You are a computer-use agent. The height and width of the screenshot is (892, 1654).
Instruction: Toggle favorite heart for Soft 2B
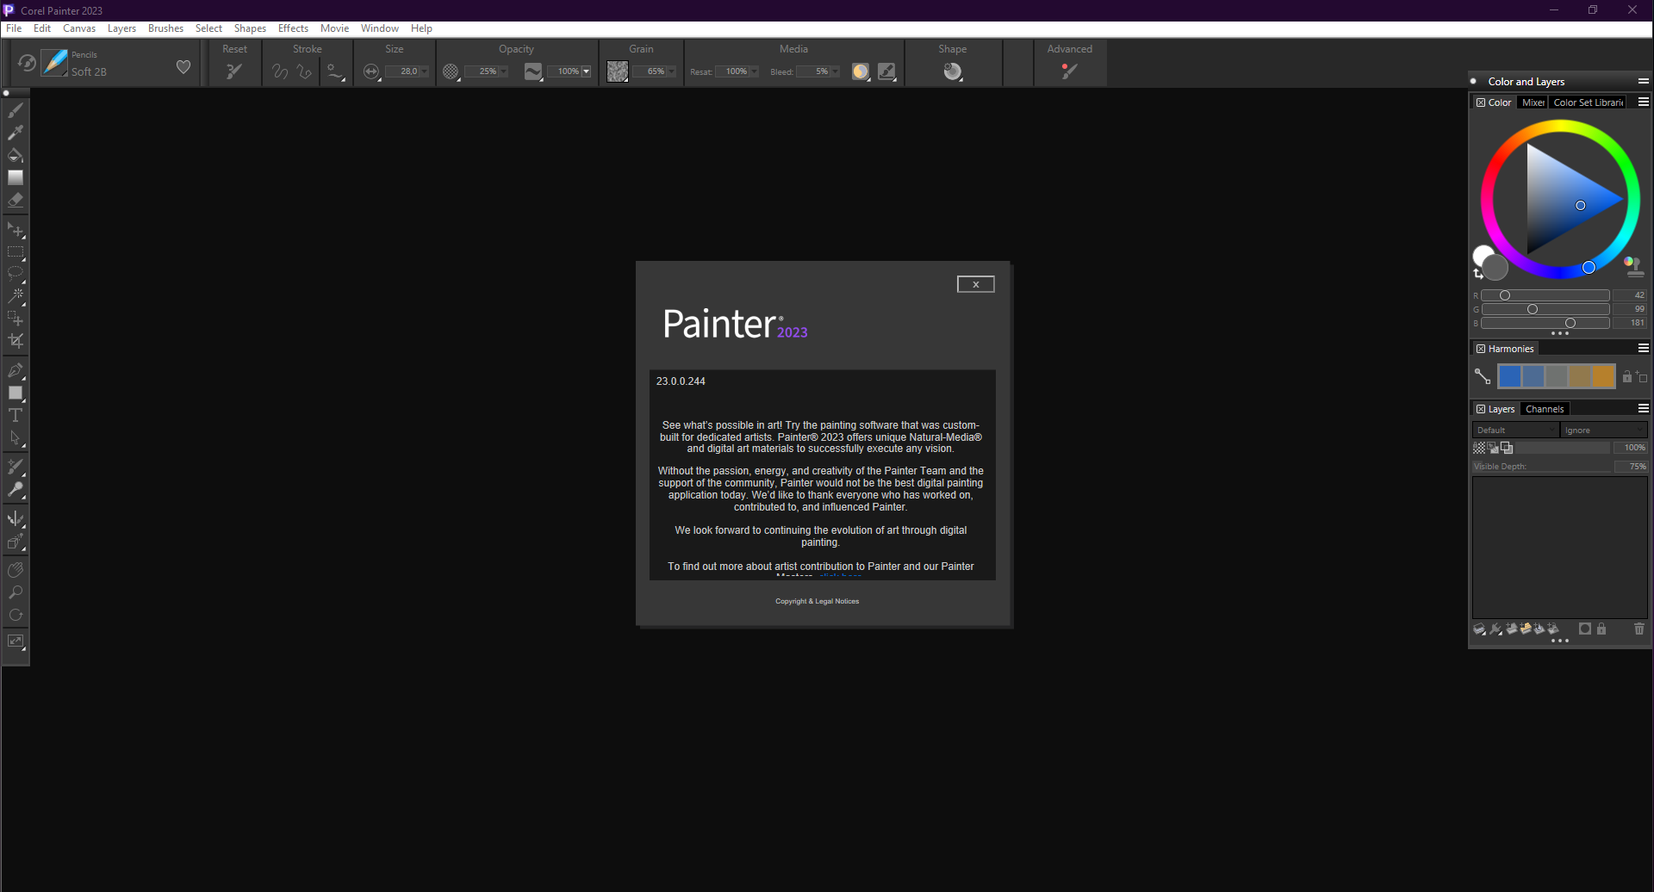coord(183,67)
